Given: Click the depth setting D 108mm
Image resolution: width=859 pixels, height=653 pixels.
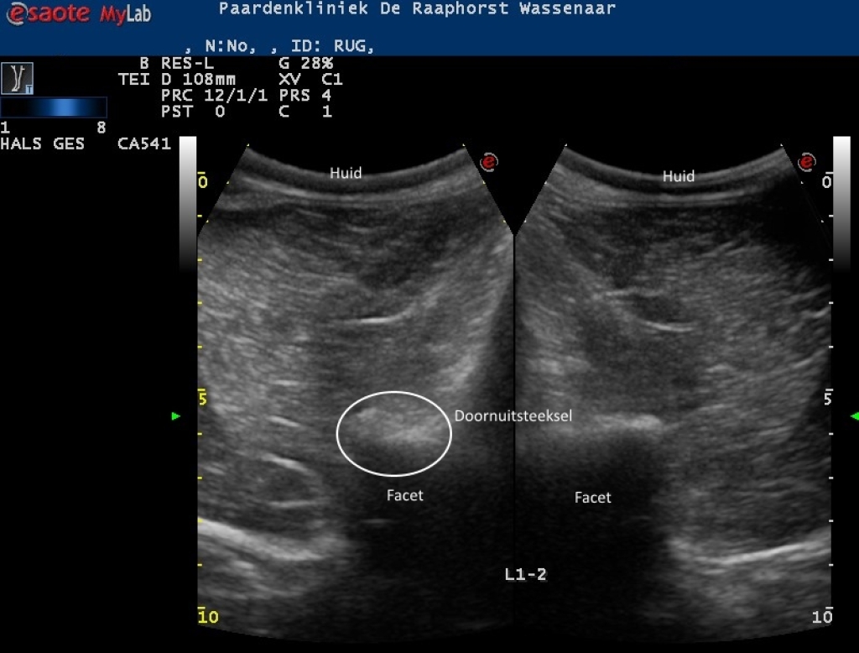Looking at the screenshot, I should click(199, 80).
